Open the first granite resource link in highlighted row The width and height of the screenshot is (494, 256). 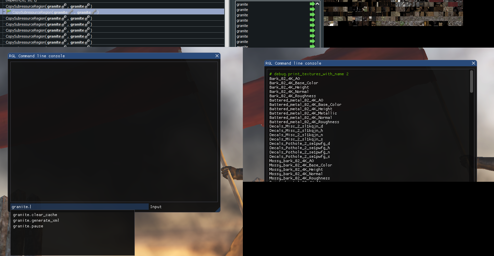64,12
